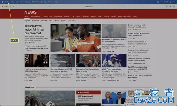
Task: Select the Scotland regional link
Action: (x=44, y=21)
